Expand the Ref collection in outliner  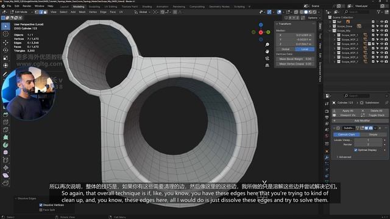pos(330,22)
